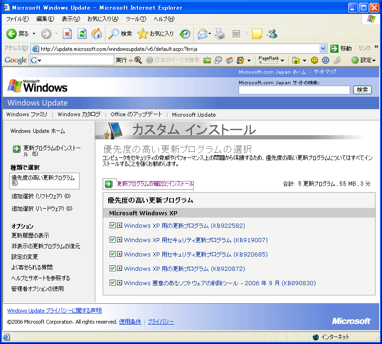The width and height of the screenshot is (382, 344).
Task: Click Google toolbar search web icon
Action: click(138, 60)
